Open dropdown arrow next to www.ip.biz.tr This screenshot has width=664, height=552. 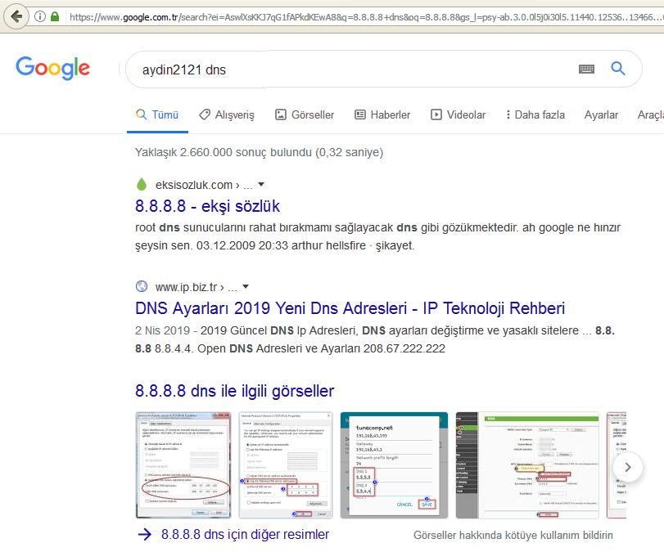pos(245,287)
